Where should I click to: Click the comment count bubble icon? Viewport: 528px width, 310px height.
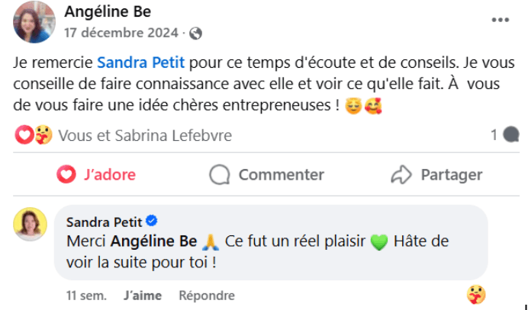point(510,136)
